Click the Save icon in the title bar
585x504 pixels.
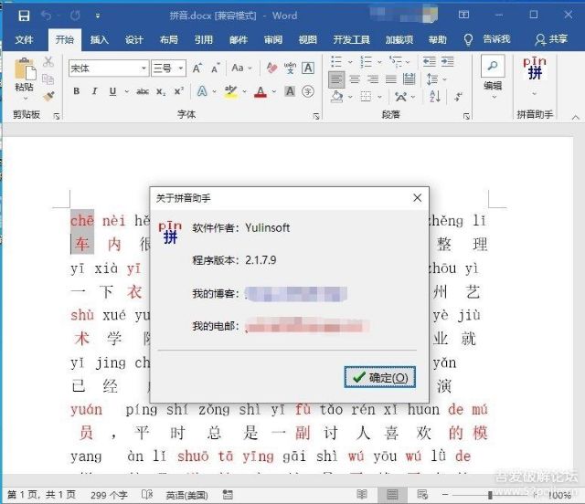coord(24,16)
